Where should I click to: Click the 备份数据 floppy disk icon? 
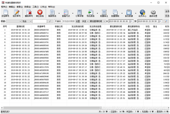(129, 12)
